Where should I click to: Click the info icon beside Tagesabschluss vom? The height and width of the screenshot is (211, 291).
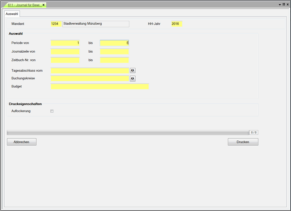132,71
